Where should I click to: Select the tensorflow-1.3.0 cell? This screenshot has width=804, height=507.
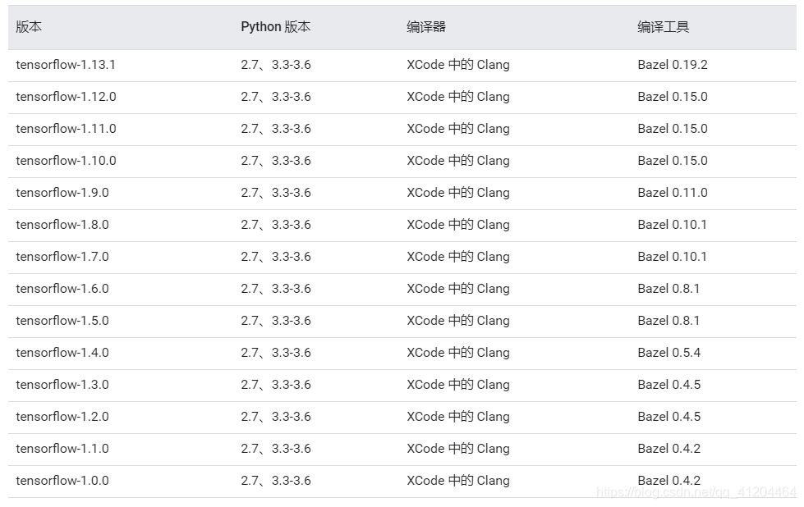point(62,385)
